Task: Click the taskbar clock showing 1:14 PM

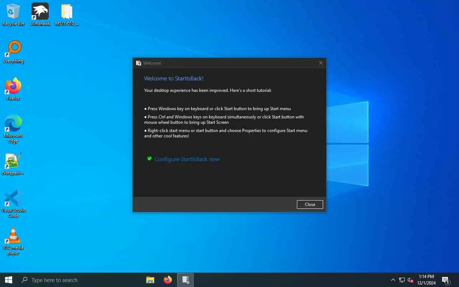Action: point(426,280)
